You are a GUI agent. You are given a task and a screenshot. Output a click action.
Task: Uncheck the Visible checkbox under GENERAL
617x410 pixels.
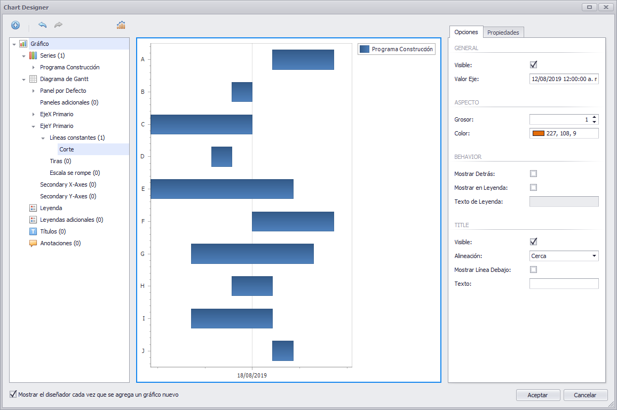point(533,65)
